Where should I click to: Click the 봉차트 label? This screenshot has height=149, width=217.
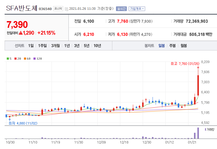[x=149, y=46]
